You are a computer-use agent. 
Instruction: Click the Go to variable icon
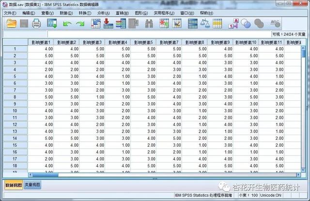(x=108, y=24)
